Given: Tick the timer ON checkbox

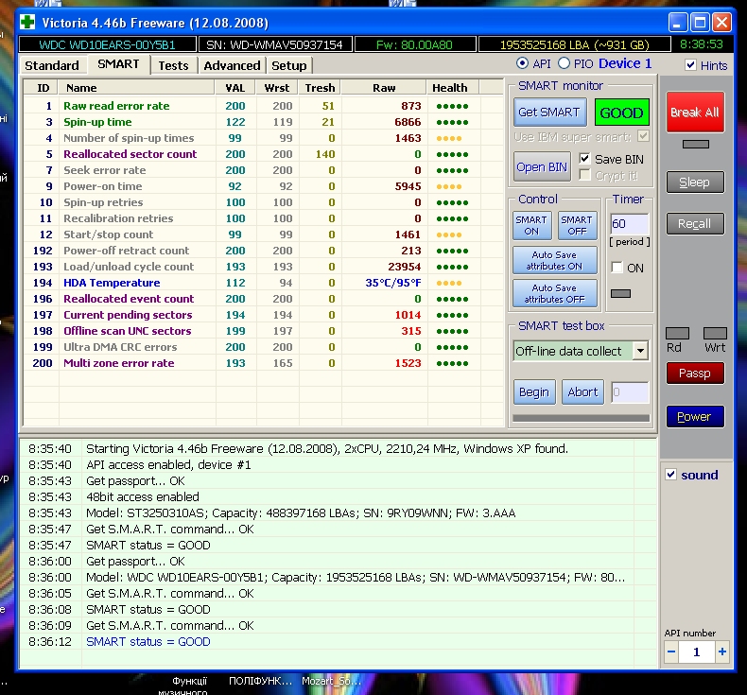Looking at the screenshot, I should [617, 268].
